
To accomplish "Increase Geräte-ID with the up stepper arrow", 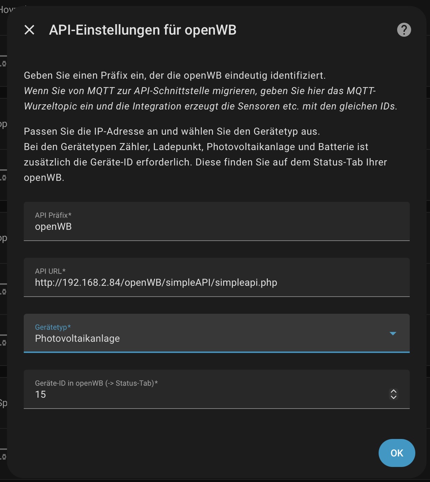I will click(393, 391).
